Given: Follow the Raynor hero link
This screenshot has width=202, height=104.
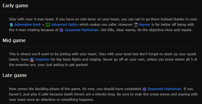Looking at the screenshot, I should pyautogui.click(x=145, y=25).
